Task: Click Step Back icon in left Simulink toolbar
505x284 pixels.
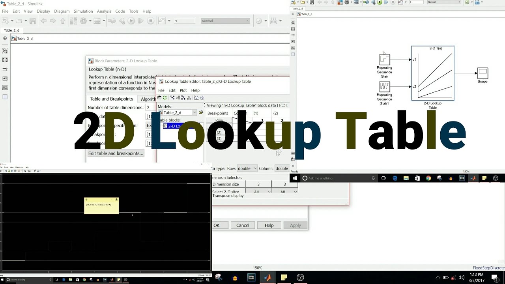Action: [122, 21]
